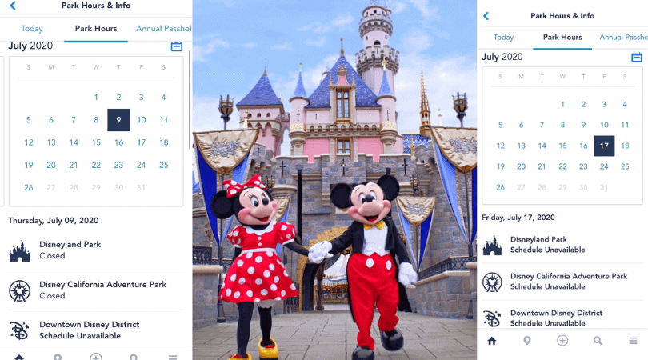This screenshot has height=360, width=648.
Task: Click Friday, July 17, 2020 date label
Action: pos(518,218)
